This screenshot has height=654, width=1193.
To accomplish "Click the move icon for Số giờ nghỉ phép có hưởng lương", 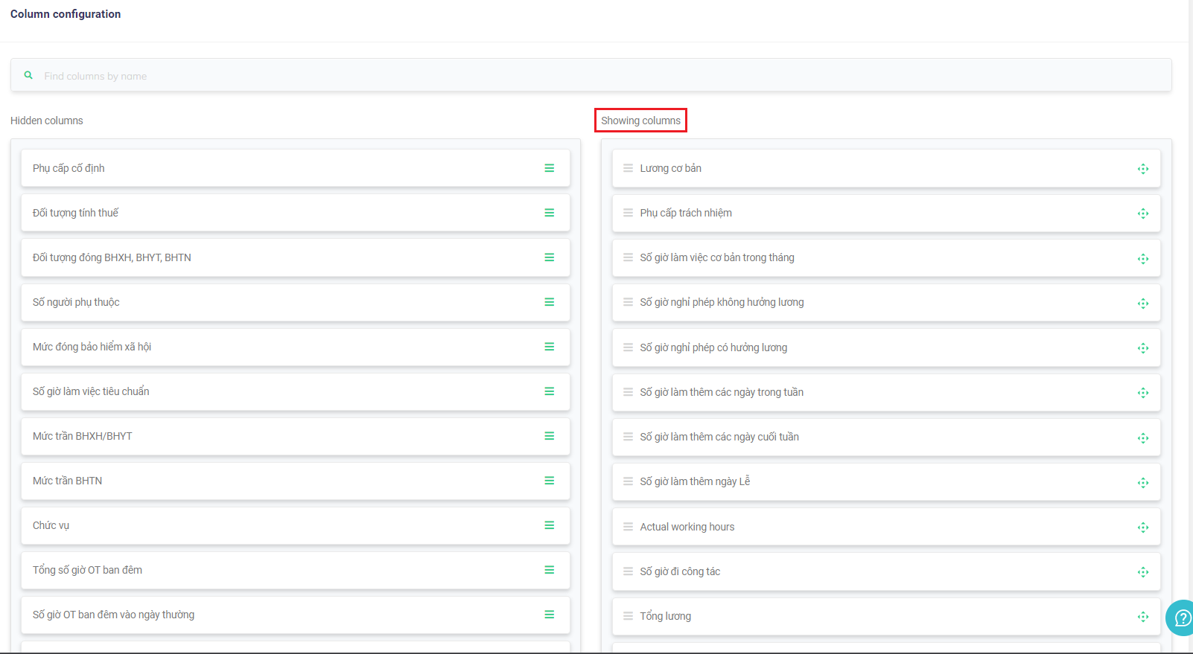I will 1143,348.
